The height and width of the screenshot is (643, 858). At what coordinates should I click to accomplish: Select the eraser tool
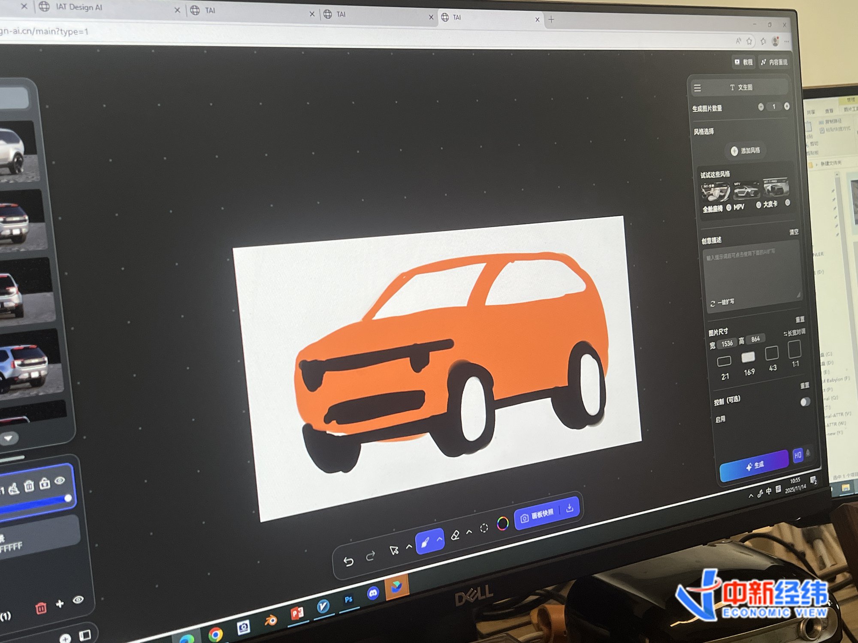pyautogui.click(x=456, y=535)
